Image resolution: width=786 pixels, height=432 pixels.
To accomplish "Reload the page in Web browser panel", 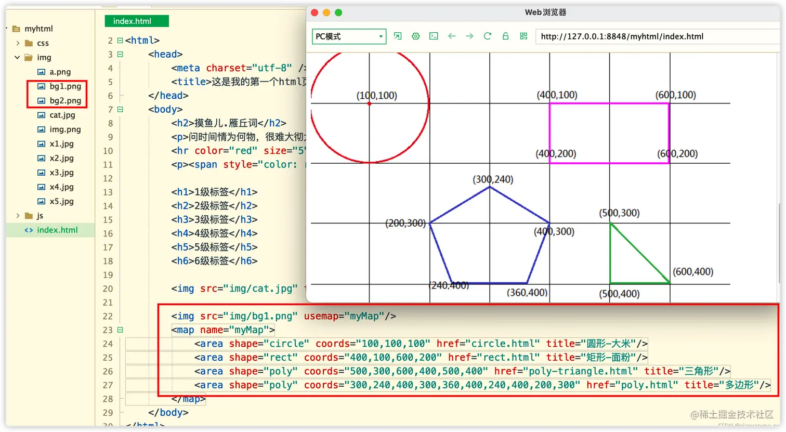I will [488, 36].
